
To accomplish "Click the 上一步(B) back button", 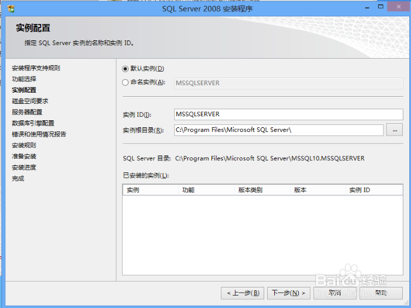I will [x=242, y=293].
